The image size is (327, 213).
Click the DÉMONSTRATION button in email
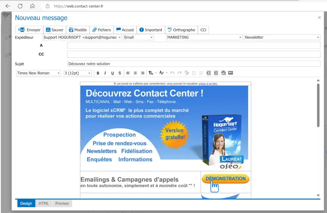[x=226, y=179]
